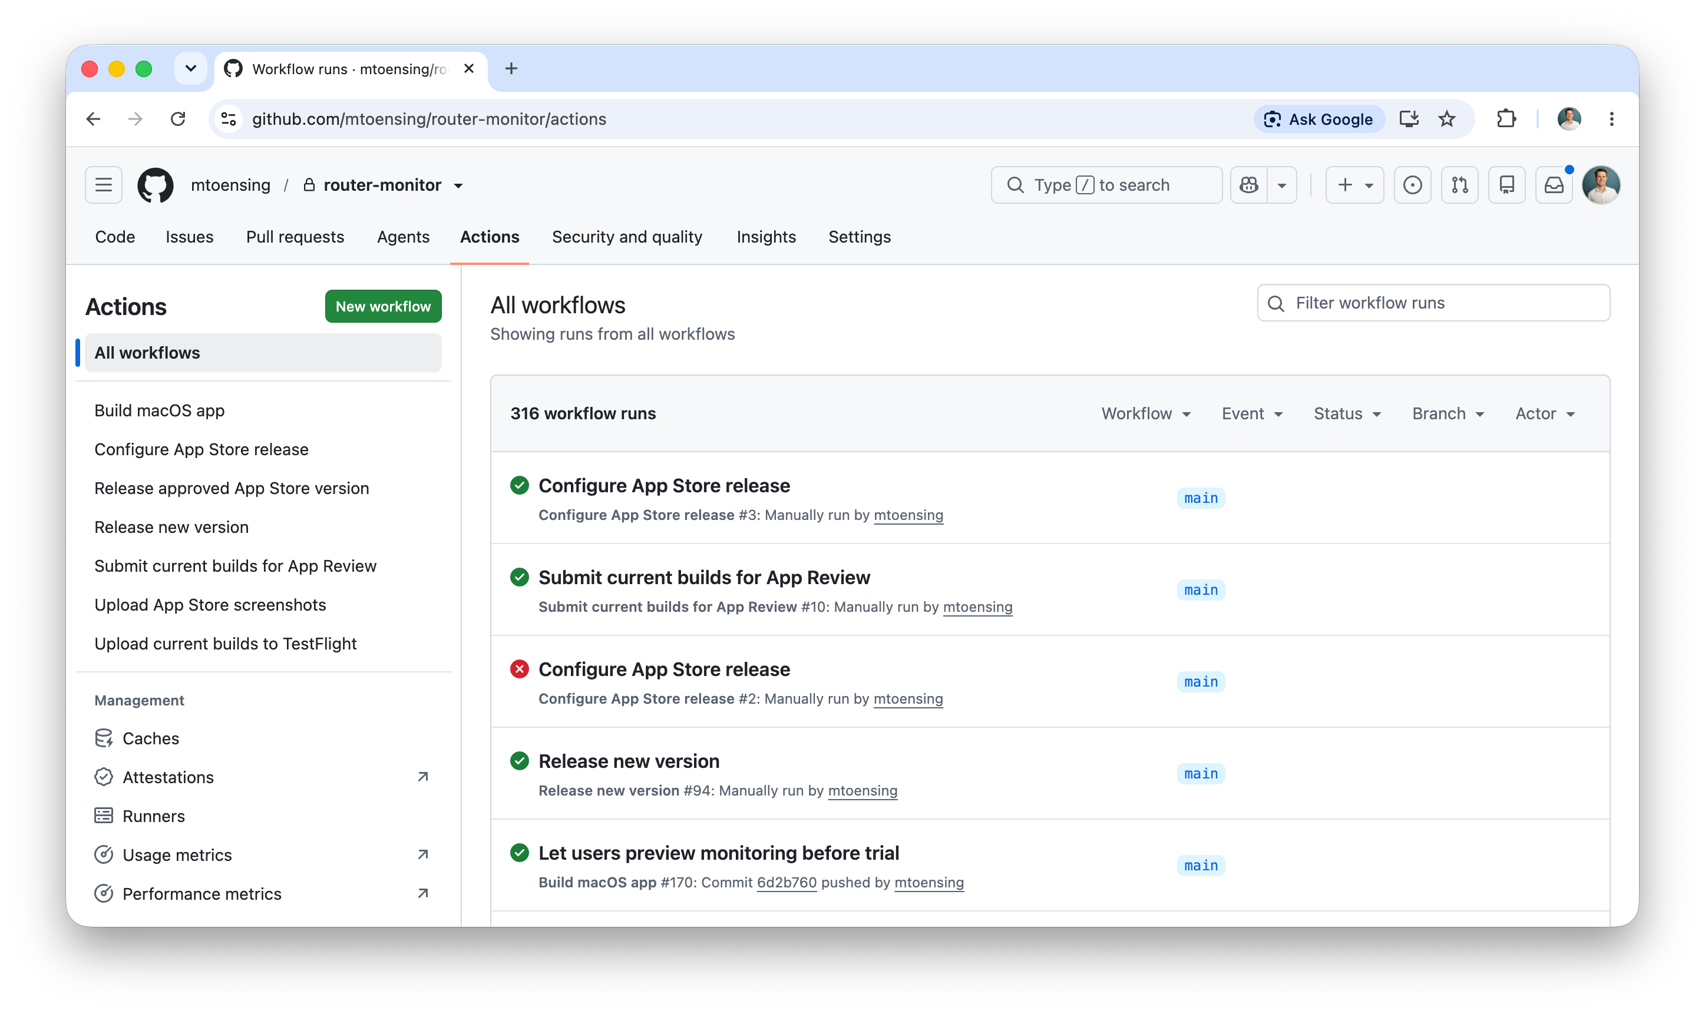Go back with browser back arrow
The height and width of the screenshot is (1014, 1705).
click(94, 119)
